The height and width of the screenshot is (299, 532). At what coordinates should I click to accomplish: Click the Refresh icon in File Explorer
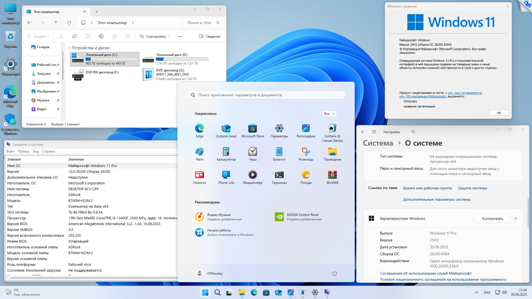pos(69,23)
